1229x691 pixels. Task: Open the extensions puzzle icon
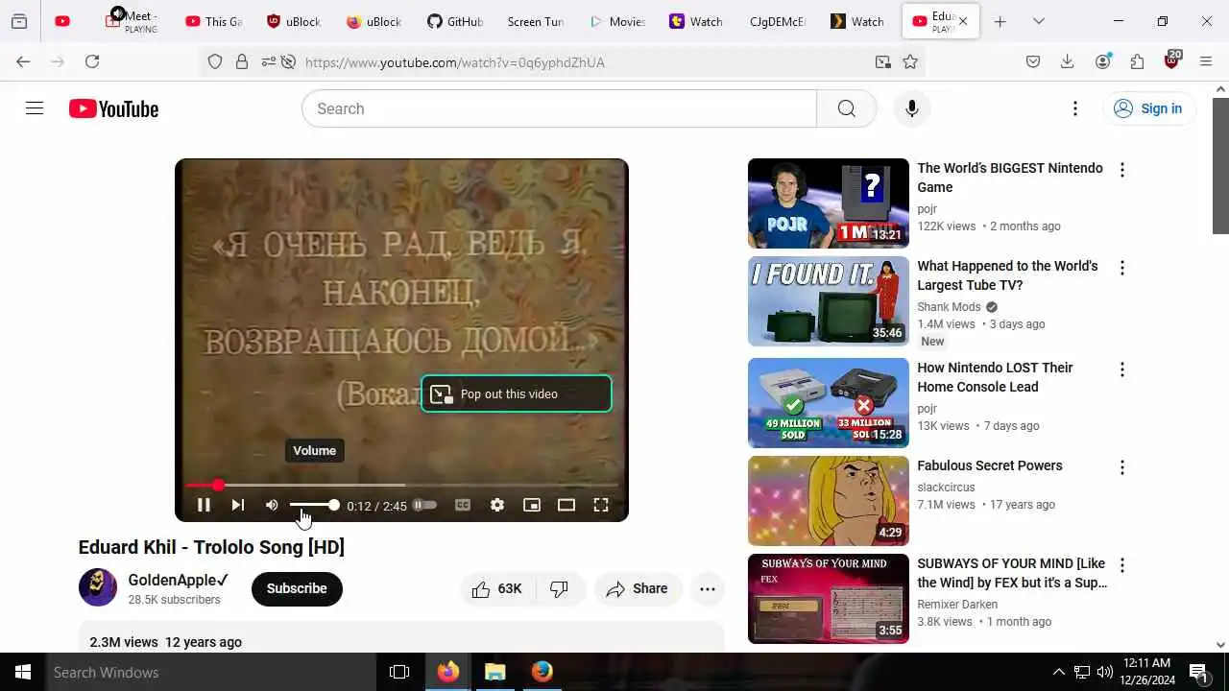(1137, 61)
